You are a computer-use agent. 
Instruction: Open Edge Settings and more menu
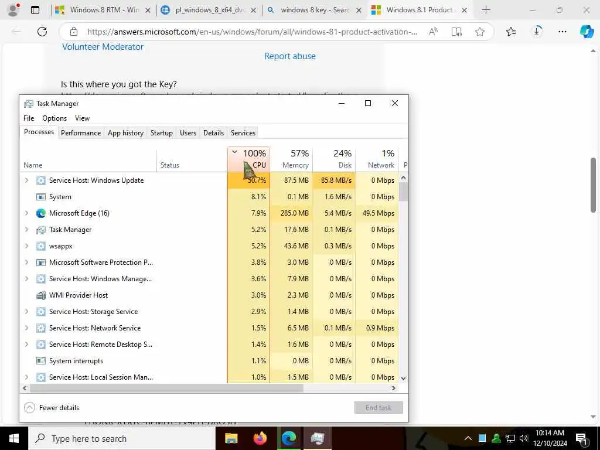coord(562,32)
